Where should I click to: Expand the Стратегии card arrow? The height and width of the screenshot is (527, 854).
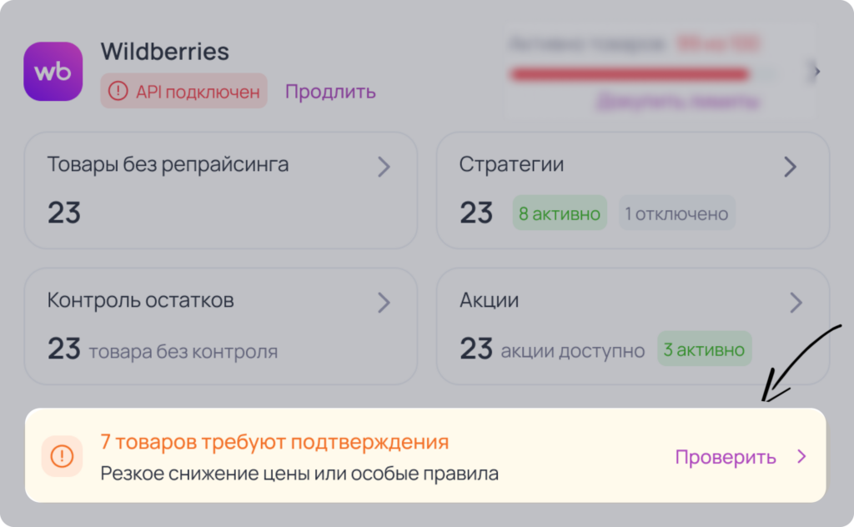pyautogui.click(x=791, y=167)
